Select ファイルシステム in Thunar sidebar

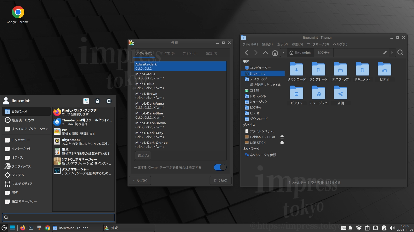[263, 131]
